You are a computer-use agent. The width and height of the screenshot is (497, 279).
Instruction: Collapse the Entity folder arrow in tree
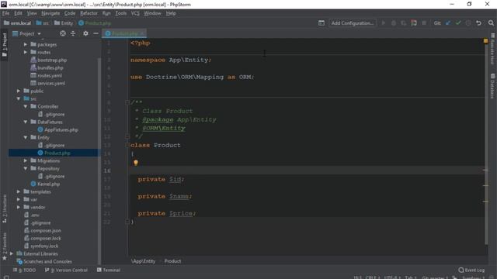(x=26, y=137)
